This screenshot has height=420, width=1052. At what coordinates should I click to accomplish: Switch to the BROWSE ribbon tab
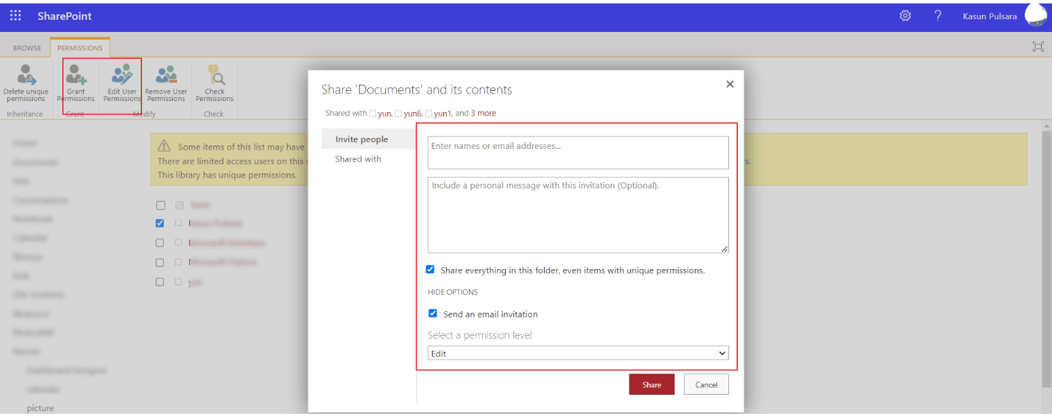pyautogui.click(x=27, y=48)
